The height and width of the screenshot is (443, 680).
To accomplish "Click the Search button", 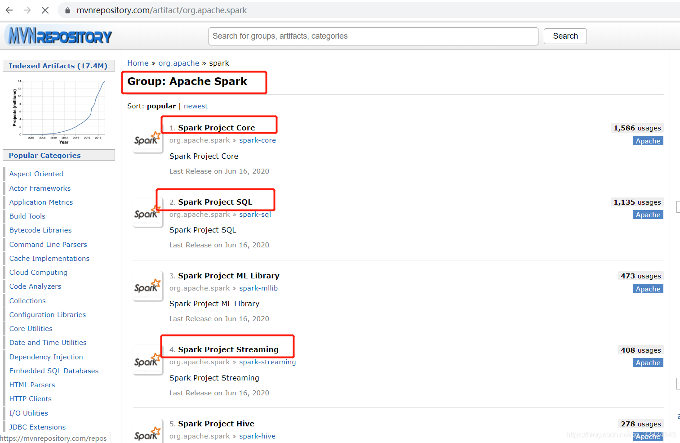I will [x=565, y=36].
